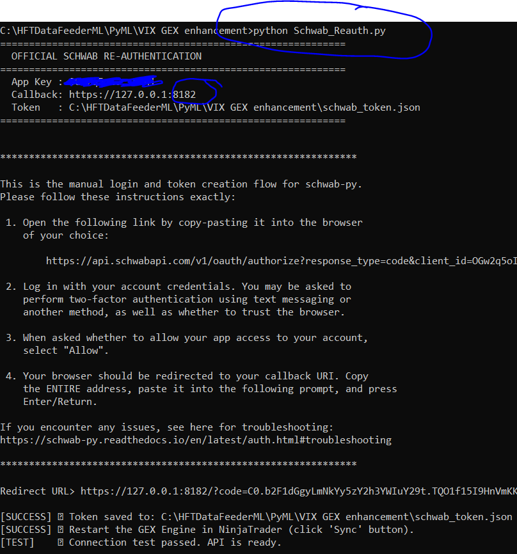Viewport: 517px width, 554px height.
Task: Click the Token file path in header
Action: coord(244,107)
